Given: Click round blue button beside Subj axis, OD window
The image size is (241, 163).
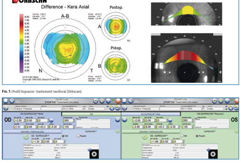Looking at the screenshot, I should click(51, 121).
